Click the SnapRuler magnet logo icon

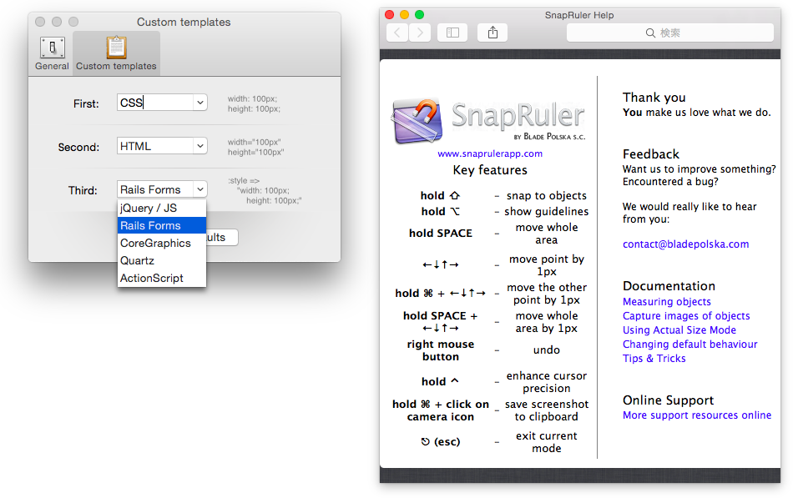tap(417, 121)
